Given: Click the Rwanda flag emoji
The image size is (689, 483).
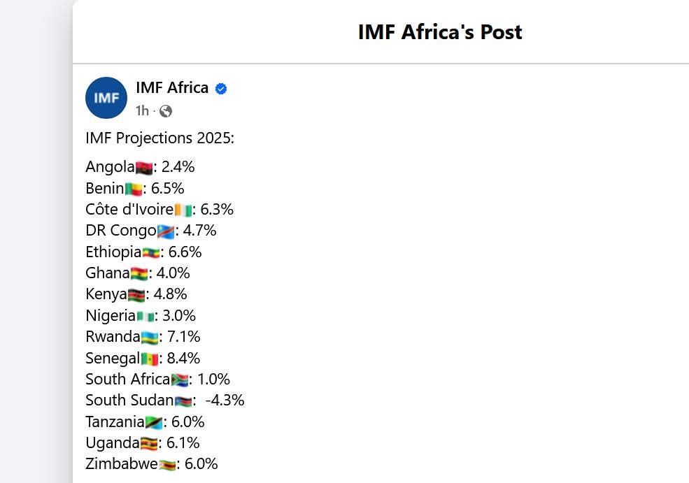Looking at the screenshot, I should [150, 338].
